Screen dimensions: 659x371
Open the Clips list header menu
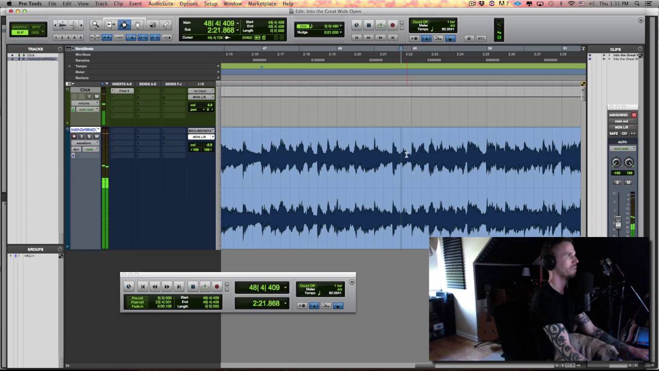(x=640, y=49)
